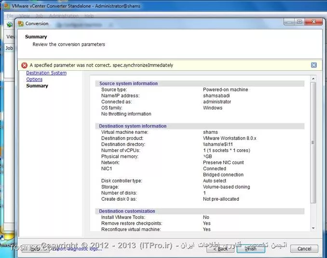Click the convert machine toolbar icon in main window
Image resolution: width=327 pixels, height=258 pixels.
9,25
